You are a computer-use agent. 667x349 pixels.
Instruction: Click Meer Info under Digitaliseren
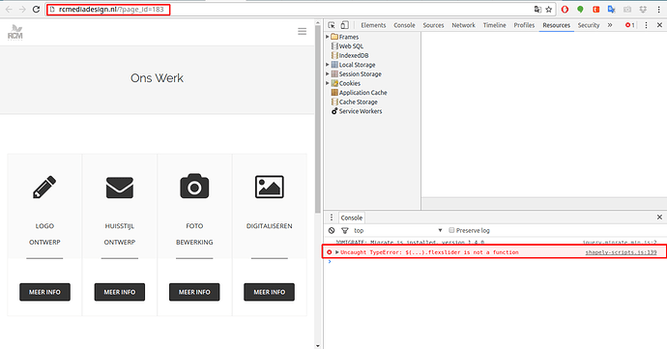pyautogui.click(x=270, y=292)
